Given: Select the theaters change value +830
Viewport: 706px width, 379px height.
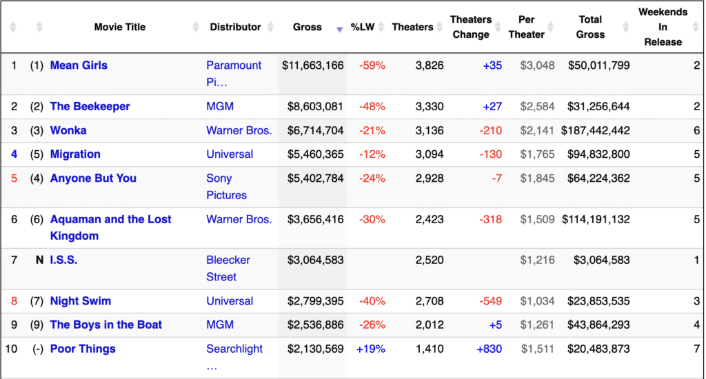Looking at the screenshot, I should [489, 349].
